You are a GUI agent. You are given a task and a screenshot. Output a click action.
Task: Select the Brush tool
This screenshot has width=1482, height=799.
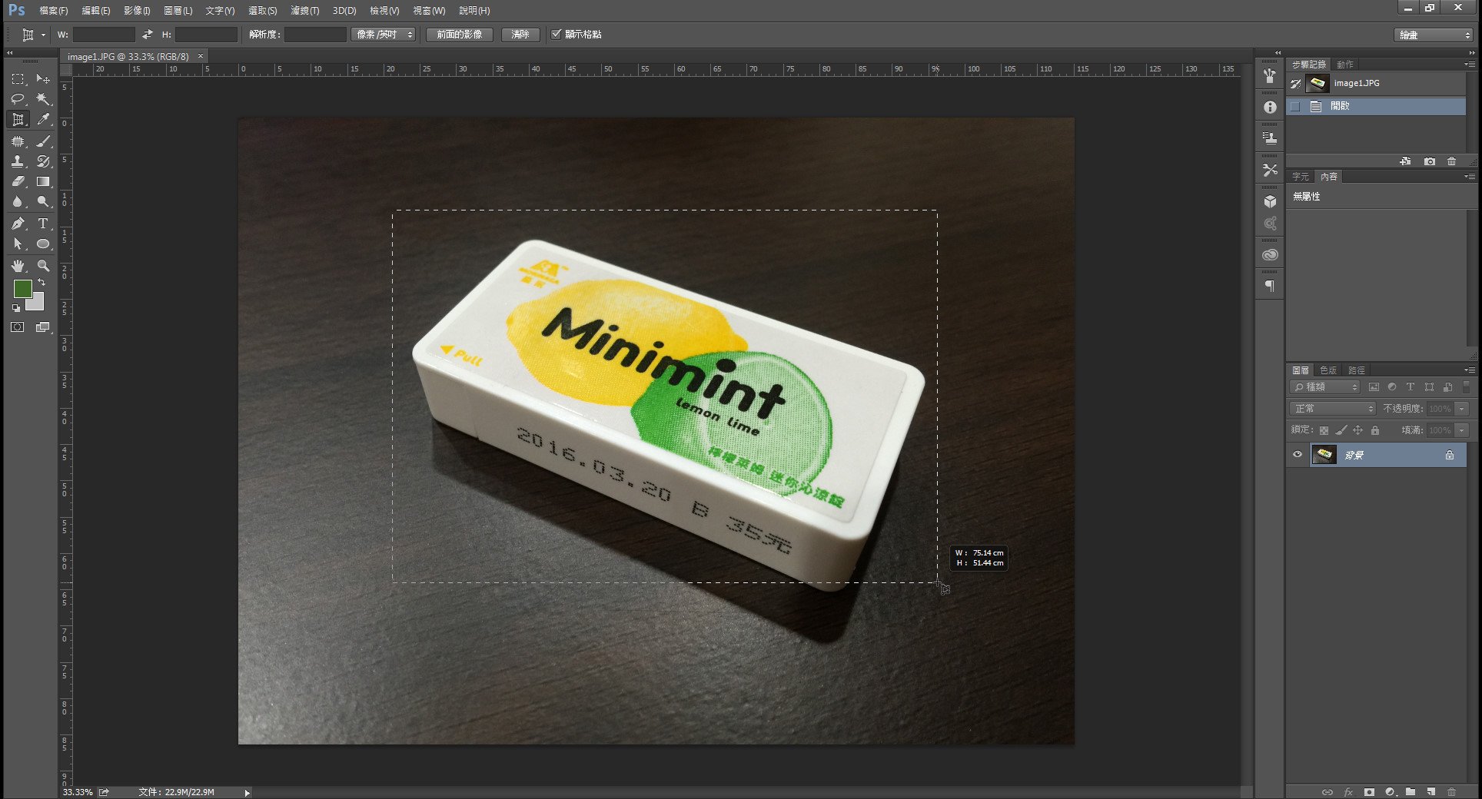click(43, 141)
